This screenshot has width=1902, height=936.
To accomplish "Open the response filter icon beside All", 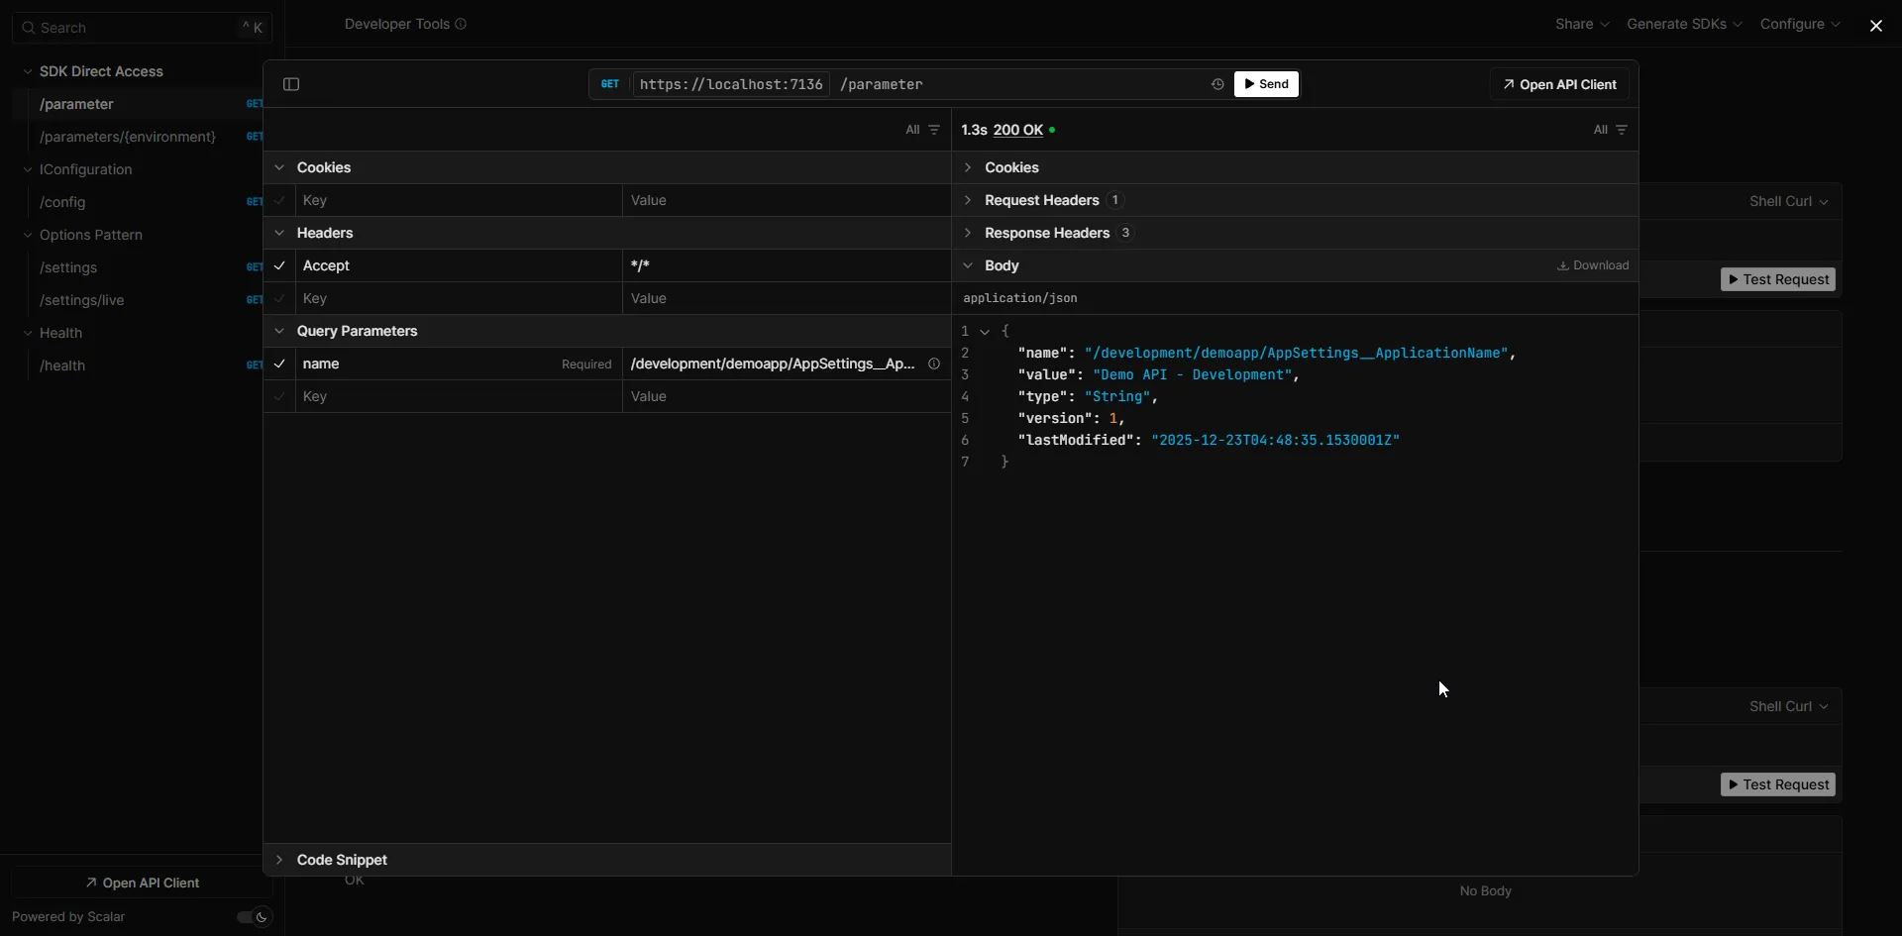I will (x=1621, y=130).
